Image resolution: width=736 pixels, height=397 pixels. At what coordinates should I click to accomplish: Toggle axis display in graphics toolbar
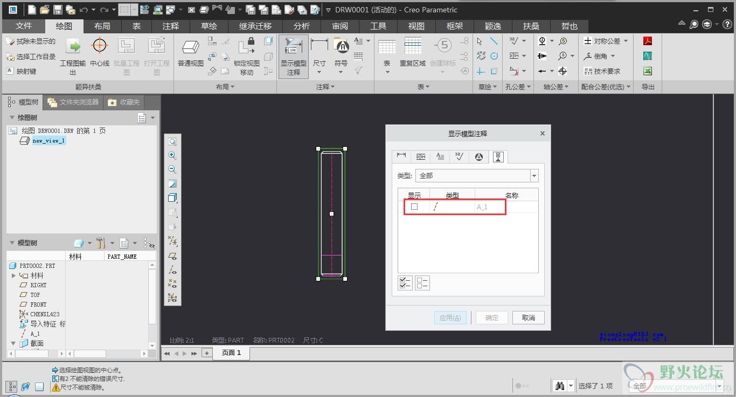172,270
